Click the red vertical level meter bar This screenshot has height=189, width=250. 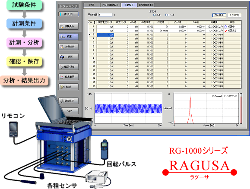(x=241, y=108)
